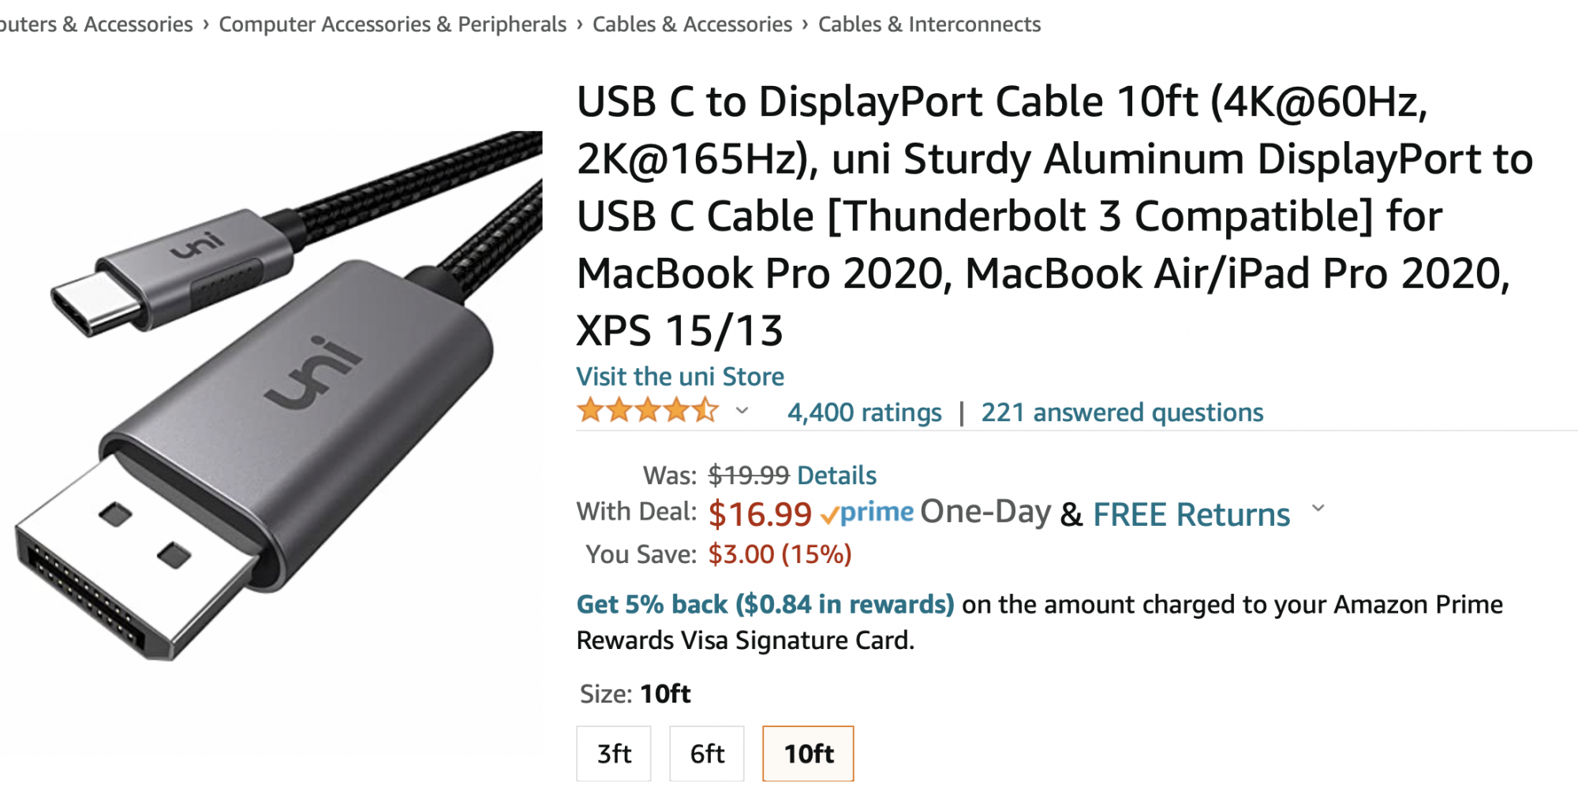Image resolution: width=1578 pixels, height=798 pixels.
Task: Open the 4,400 ratings link
Action: click(x=864, y=412)
